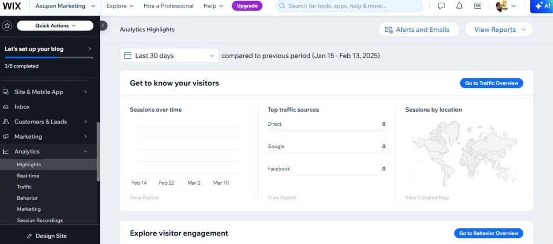Open the account avatar dropdown arrow

coord(513,6)
